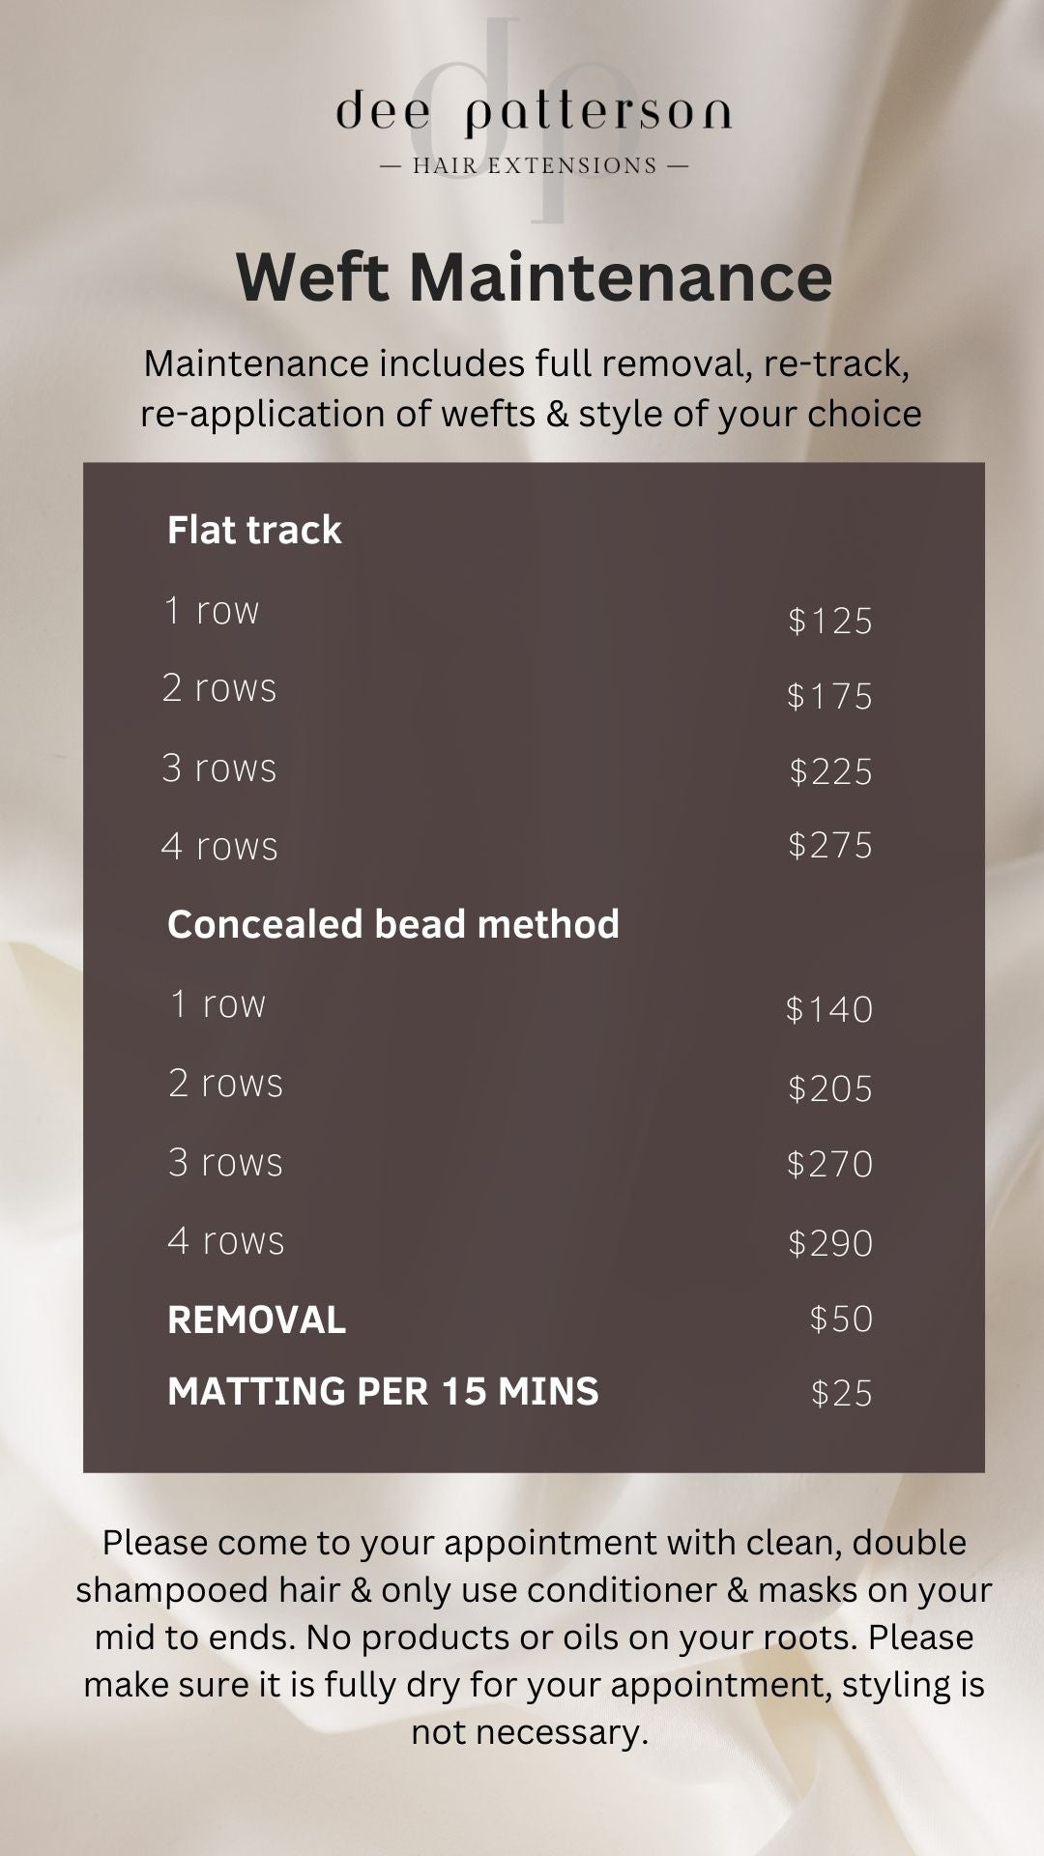Pick the $270 price
The image size is (1044, 1856).
coord(829,1165)
